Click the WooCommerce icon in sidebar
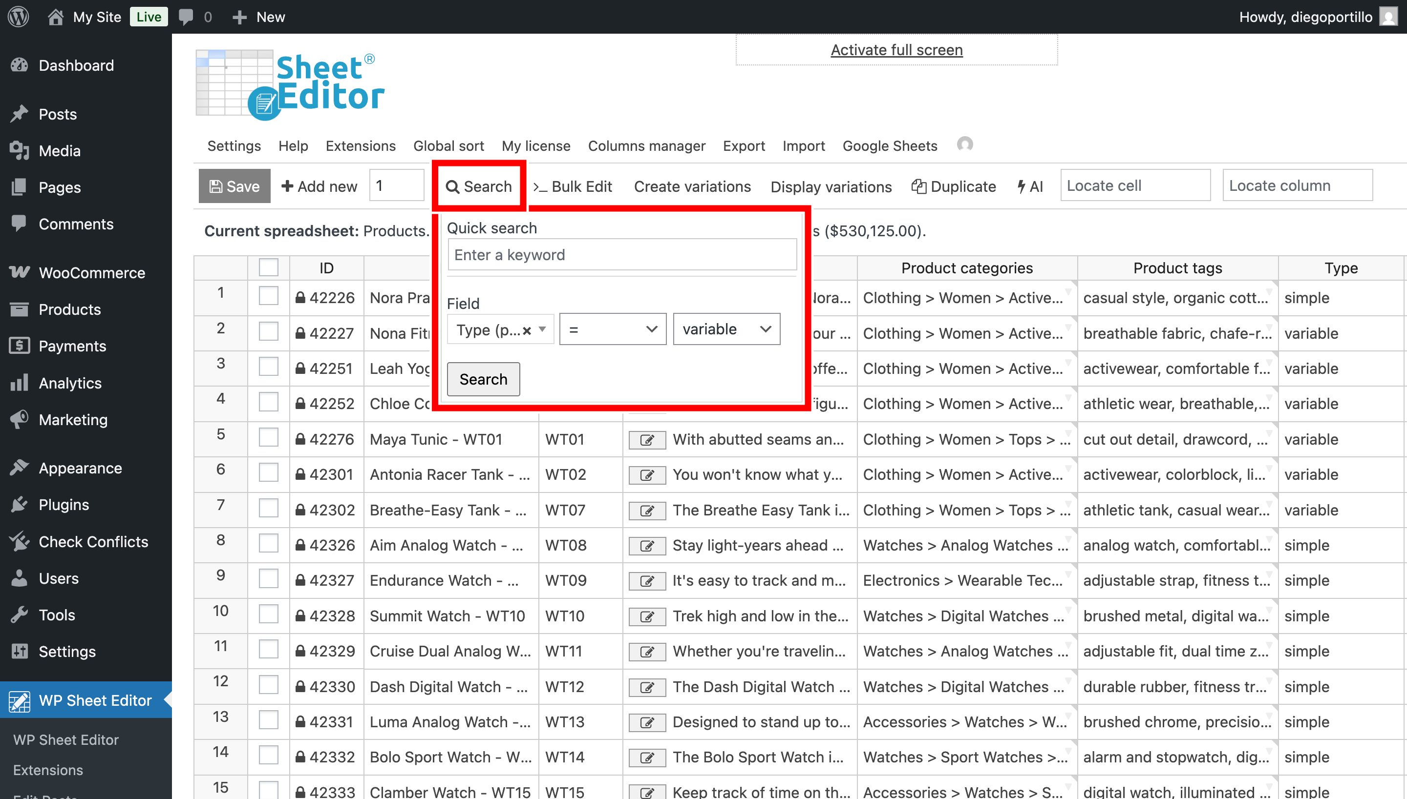 [20, 272]
